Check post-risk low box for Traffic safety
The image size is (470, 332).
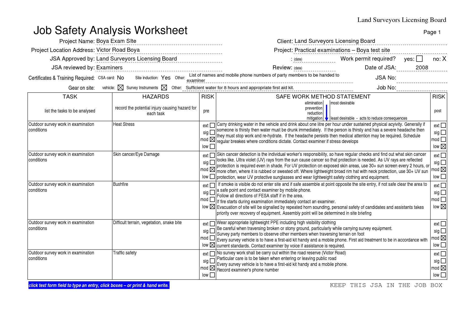pos(443,275)
